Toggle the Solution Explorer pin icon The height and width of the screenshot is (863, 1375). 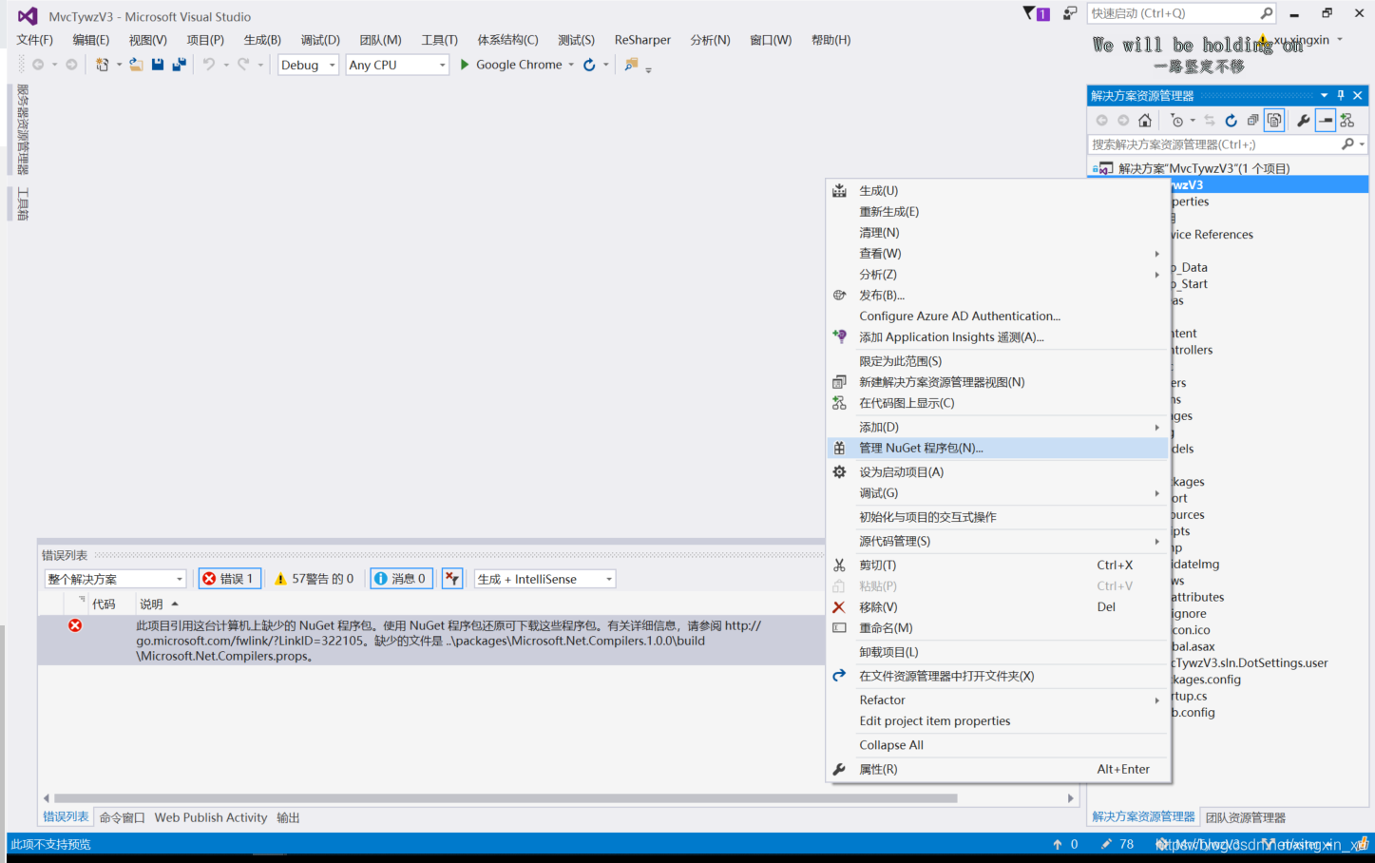[x=1341, y=95]
